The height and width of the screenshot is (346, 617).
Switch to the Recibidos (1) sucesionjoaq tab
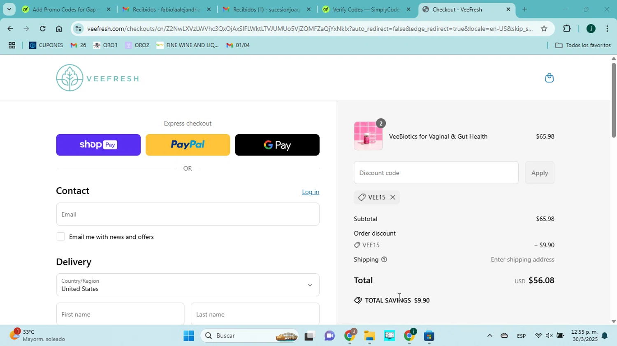266,9
